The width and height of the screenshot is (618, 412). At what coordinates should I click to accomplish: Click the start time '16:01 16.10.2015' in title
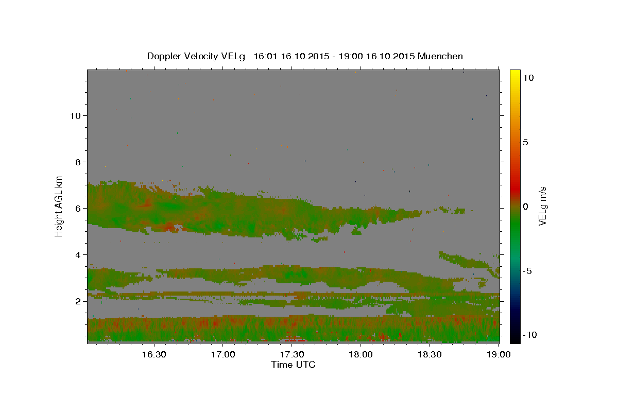coord(291,56)
